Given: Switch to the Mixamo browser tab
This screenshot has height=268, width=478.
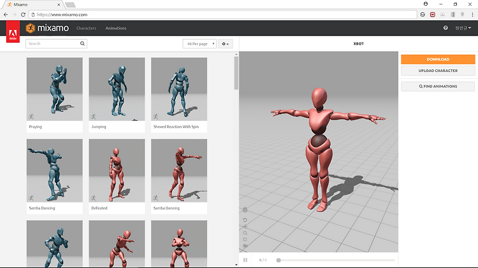Looking at the screenshot, I should tap(33, 4).
